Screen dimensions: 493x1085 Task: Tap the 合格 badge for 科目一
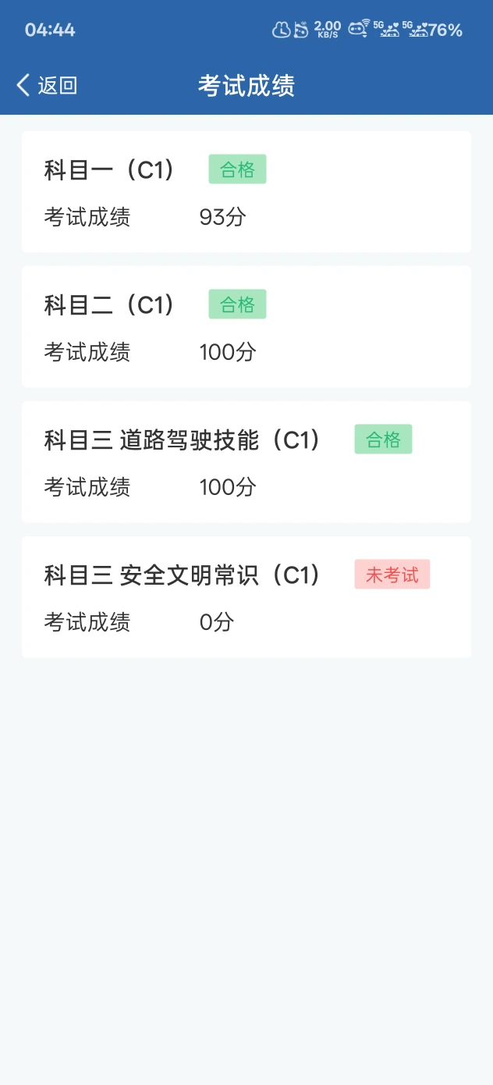coord(237,169)
